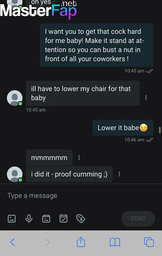Screen dimensions: 162x256
Task: Select the price tag icon
Action: click(81, 219)
